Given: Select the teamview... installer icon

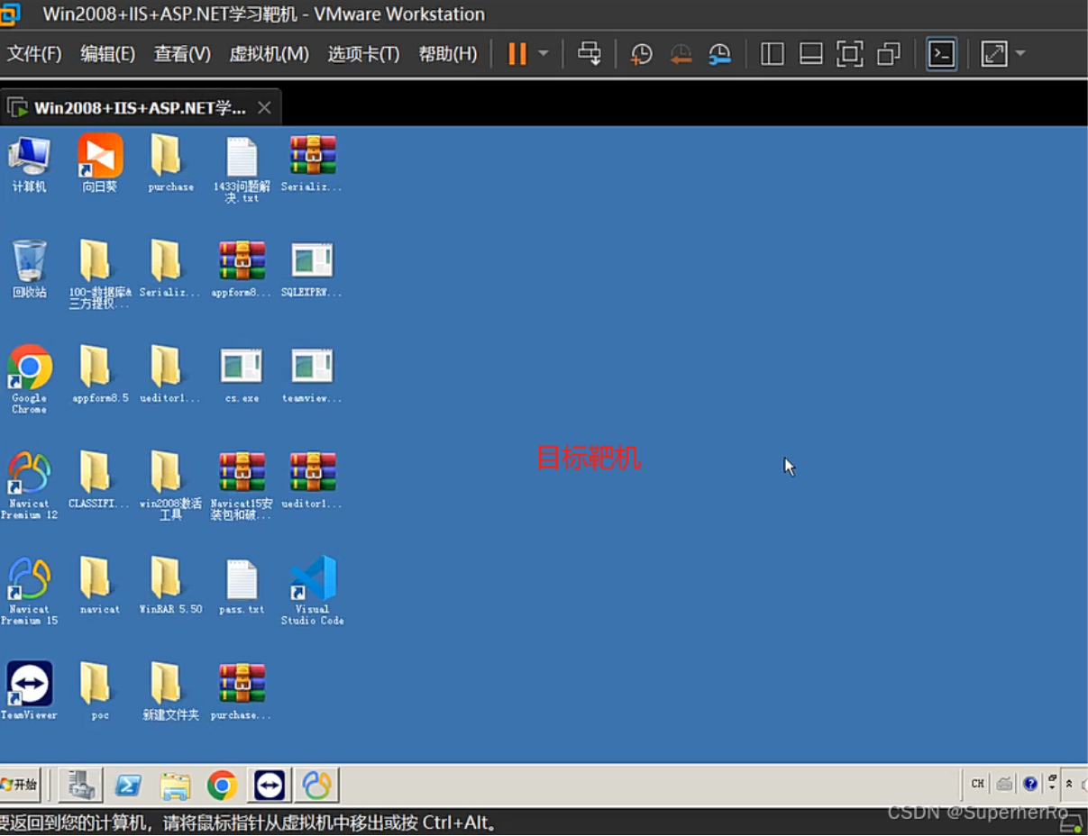Looking at the screenshot, I should click(x=312, y=374).
